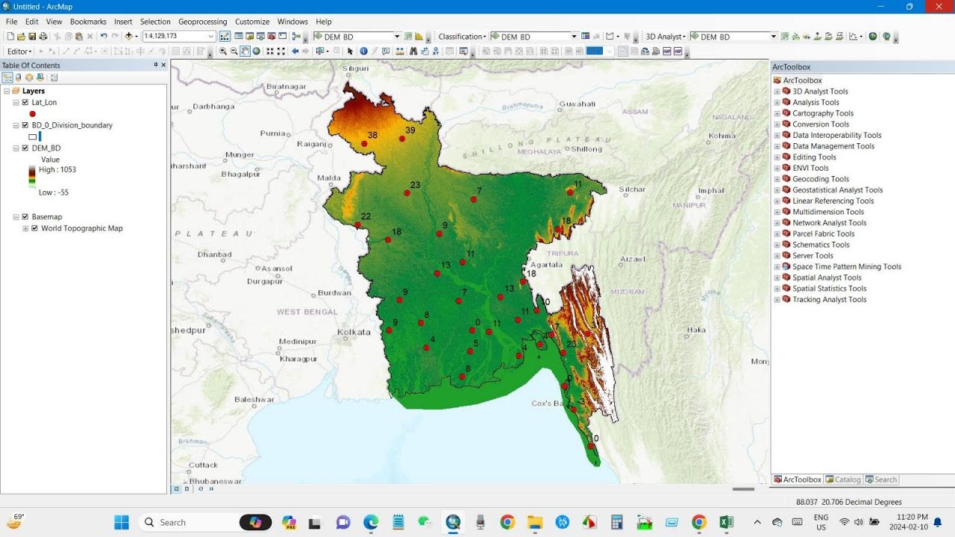Open Excel from the taskbar
Screen dimensions: 955x537
(726, 522)
